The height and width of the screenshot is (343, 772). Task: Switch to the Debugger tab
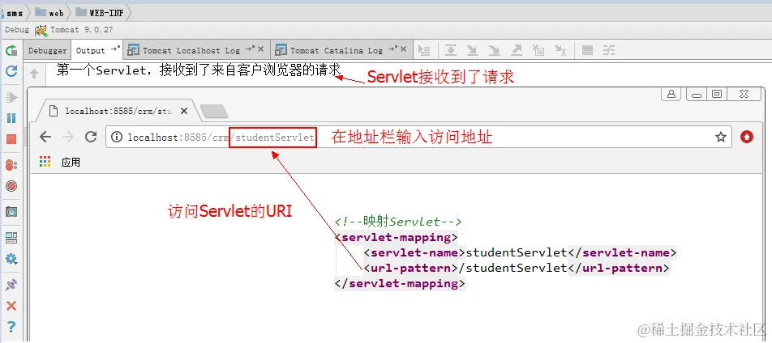47,50
